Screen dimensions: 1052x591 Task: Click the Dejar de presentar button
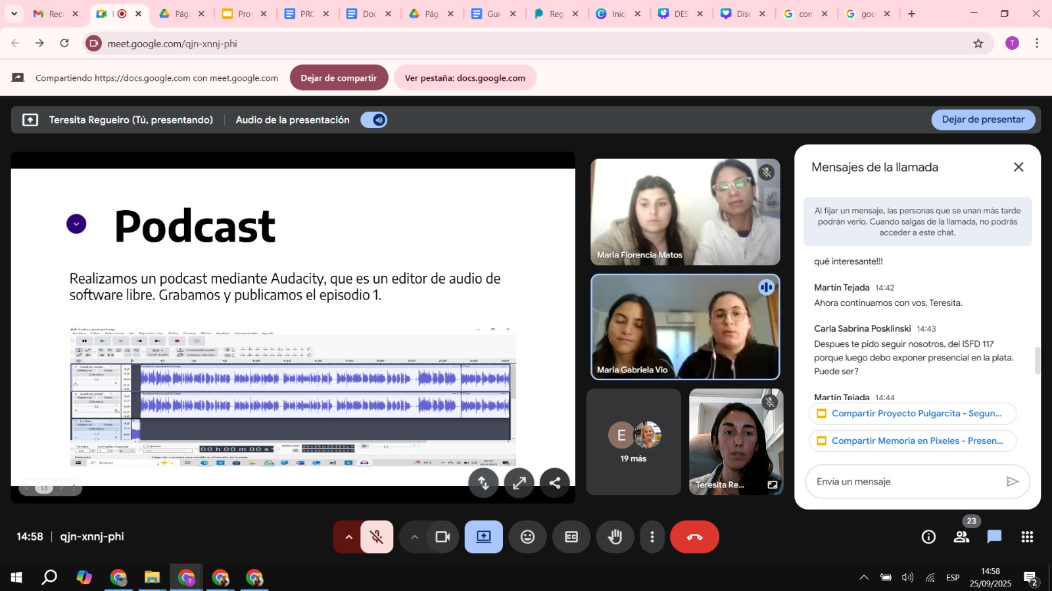tap(982, 120)
